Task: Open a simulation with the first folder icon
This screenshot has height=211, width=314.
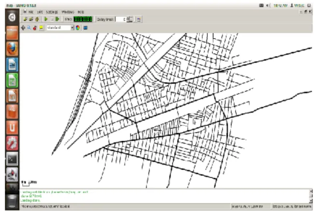Action: tap(25, 19)
